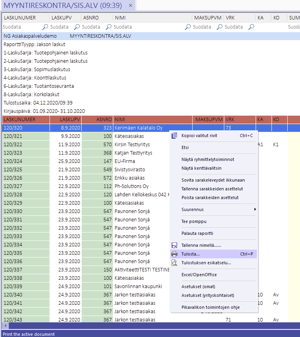The width and height of the screenshot is (300, 337).
Task: Click the print preview icon for Tulostuksen esikatselu
Action: (174, 263)
